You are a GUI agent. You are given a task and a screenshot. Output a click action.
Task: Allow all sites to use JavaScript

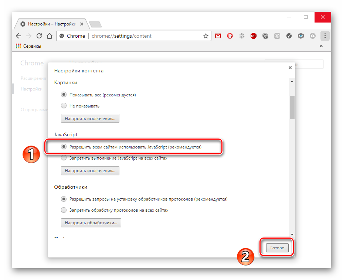[x=64, y=147]
